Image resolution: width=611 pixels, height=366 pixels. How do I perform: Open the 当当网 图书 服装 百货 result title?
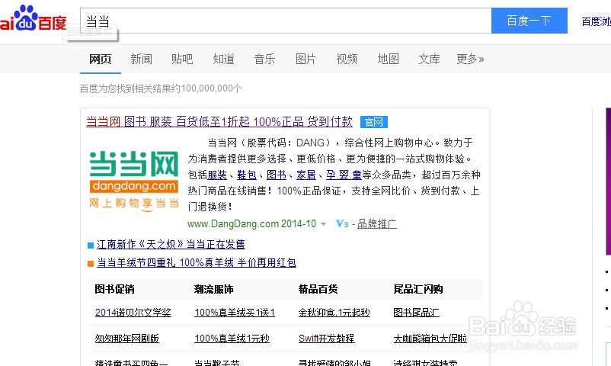[x=219, y=122]
